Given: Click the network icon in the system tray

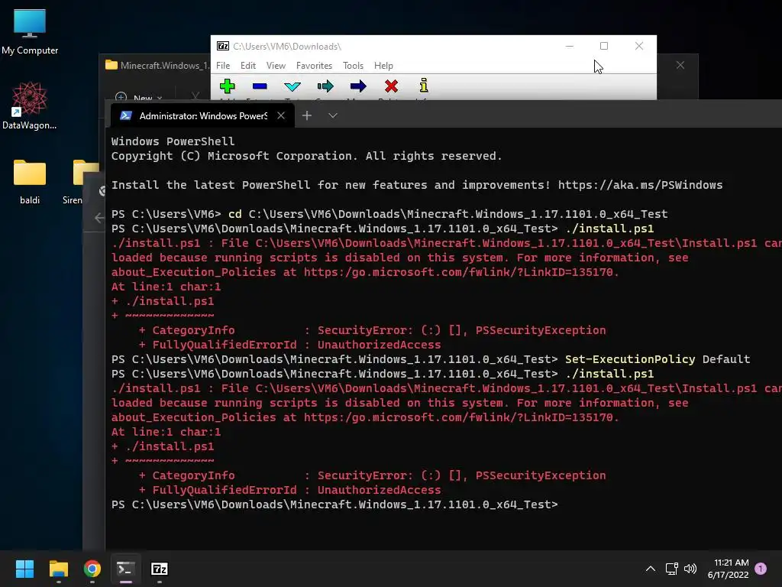Looking at the screenshot, I should [671, 569].
